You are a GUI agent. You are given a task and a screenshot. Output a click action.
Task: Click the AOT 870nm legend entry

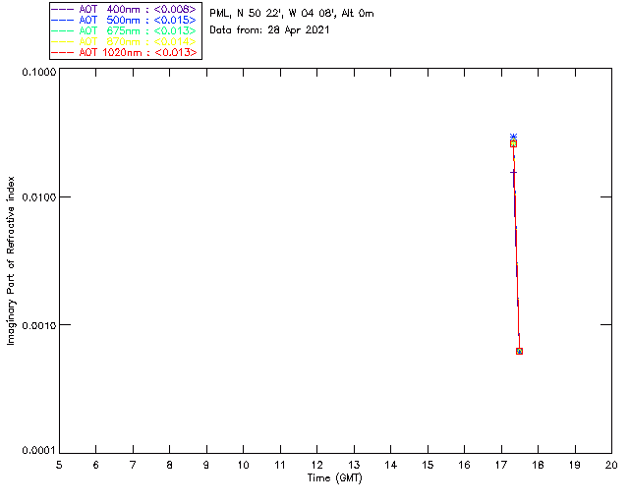click(125, 41)
